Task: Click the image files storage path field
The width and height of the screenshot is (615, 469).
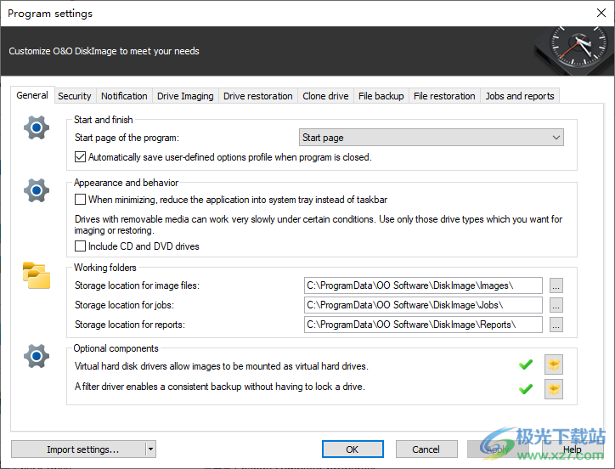Action: tap(423, 285)
